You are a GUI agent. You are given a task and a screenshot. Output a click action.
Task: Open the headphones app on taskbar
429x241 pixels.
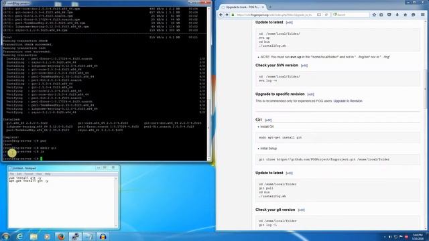click(x=103, y=236)
